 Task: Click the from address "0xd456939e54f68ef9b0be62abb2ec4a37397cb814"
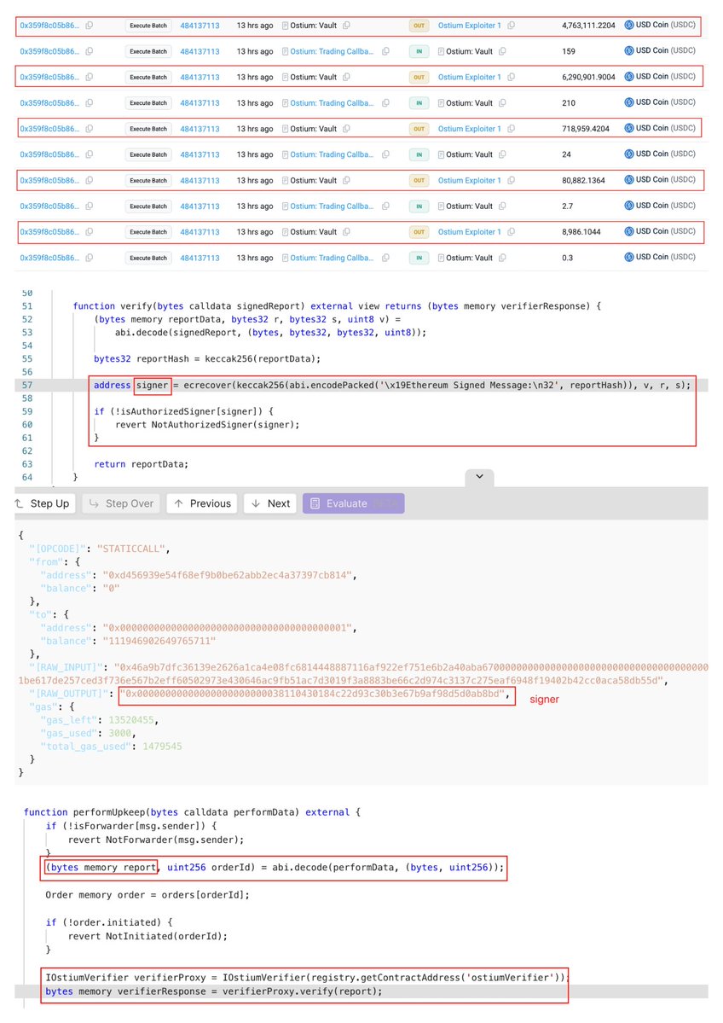(229, 575)
